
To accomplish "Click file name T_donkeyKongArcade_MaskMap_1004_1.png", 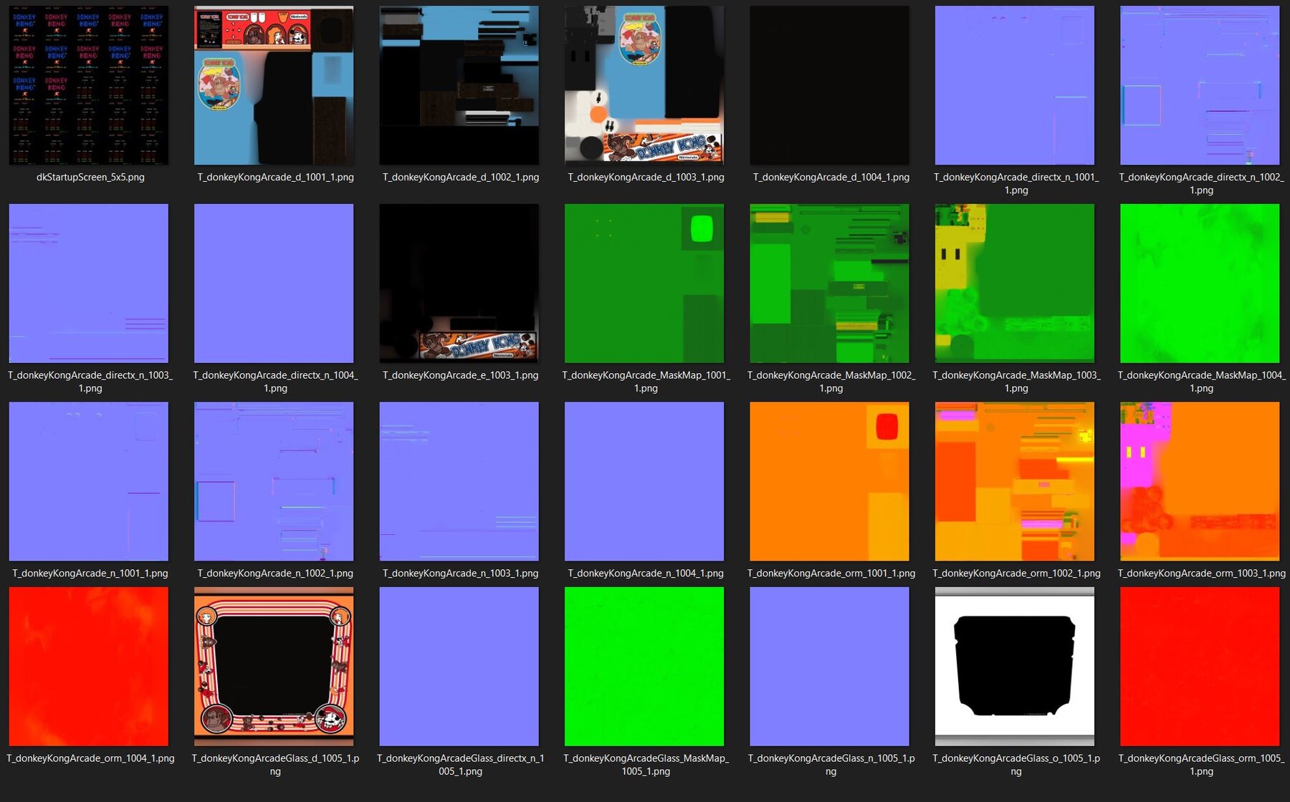I will pos(1201,382).
